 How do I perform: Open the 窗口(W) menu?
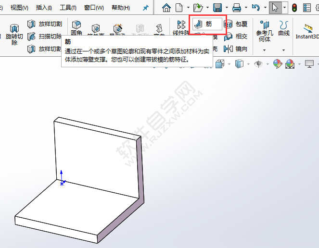tap(94, 8)
